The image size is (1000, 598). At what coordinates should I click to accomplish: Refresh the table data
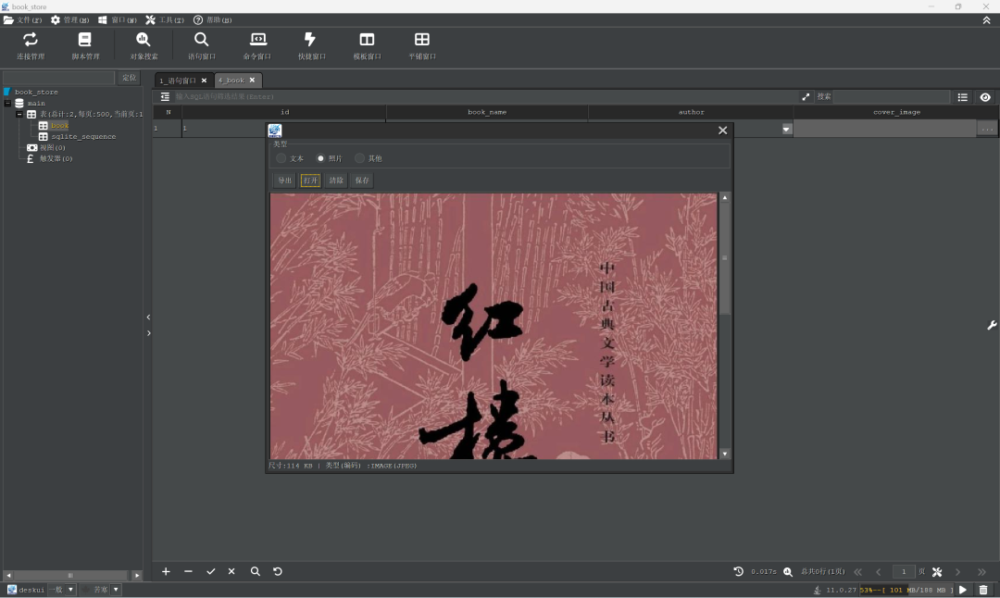278,571
